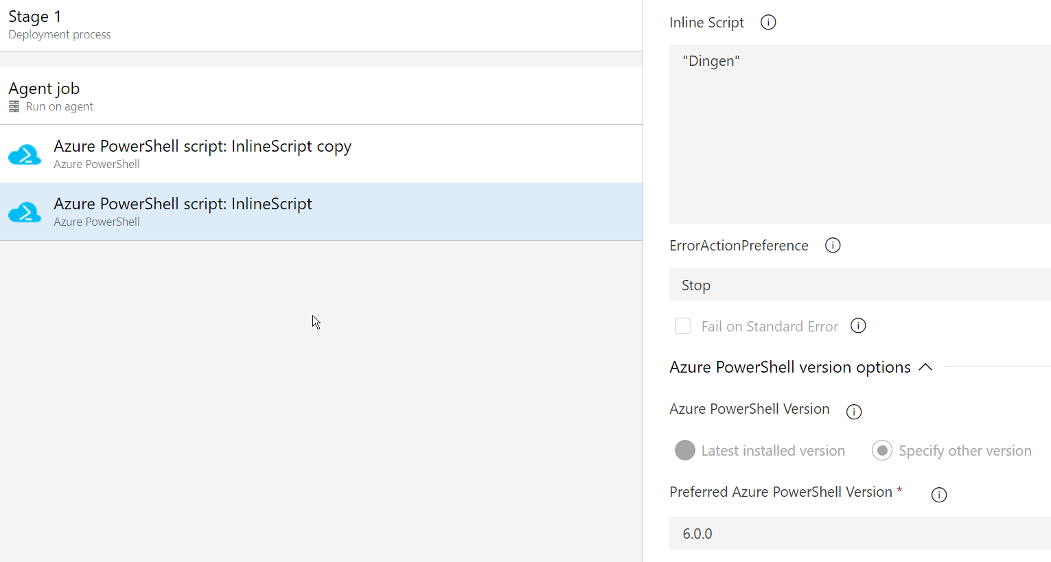Enable the Fail on Standard Error checkbox
Image resolution: width=1051 pixels, height=562 pixels.
point(683,326)
